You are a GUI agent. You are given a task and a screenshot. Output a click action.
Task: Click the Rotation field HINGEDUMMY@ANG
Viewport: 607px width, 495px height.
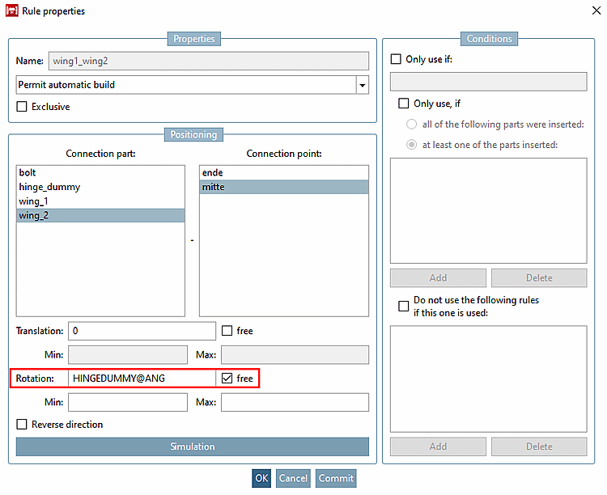(x=142, y=379)
